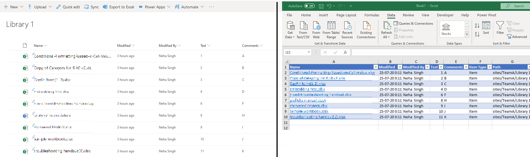Viewport: 530px width, 157px height.
Task: Toggle AutoSave switch off/on
Action: [309, 6]
